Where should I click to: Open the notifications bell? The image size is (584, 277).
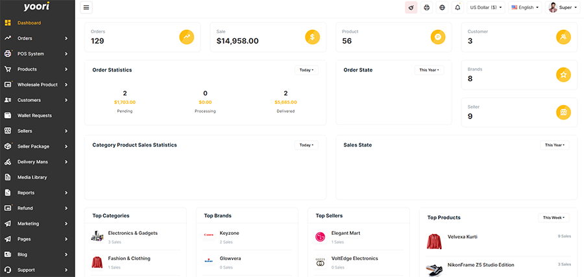(x=457, y=8)
